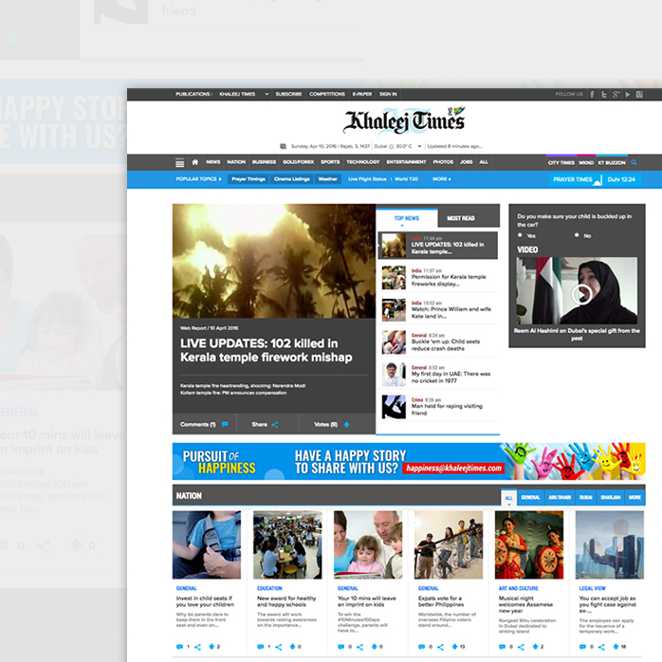Upvote 'You can accept job' article
Screen dimensions: 662x662
pyautogui.click(x=616, y=647)
